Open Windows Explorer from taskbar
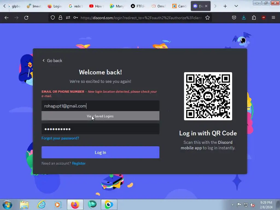Viewport: 280px width, 210px height. click(24, 205)
